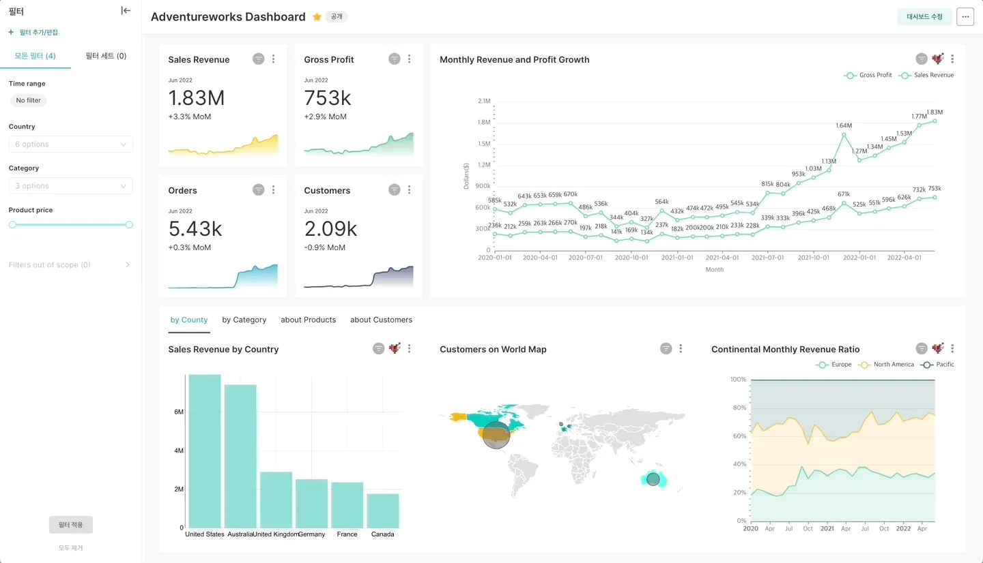This screenshot has width=983, height=563.
Task: Click the filter icon on the Gross Profit card
Action: coord(394,59)
